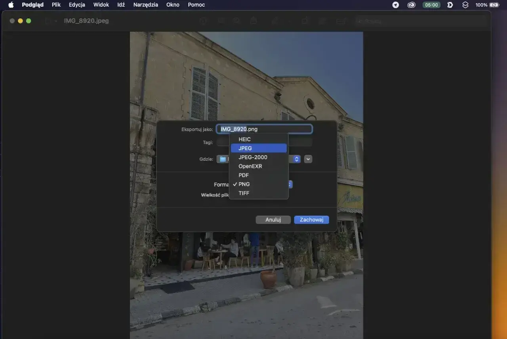Select the checked PNG option
507x339 pixels.
click(259, 184)
